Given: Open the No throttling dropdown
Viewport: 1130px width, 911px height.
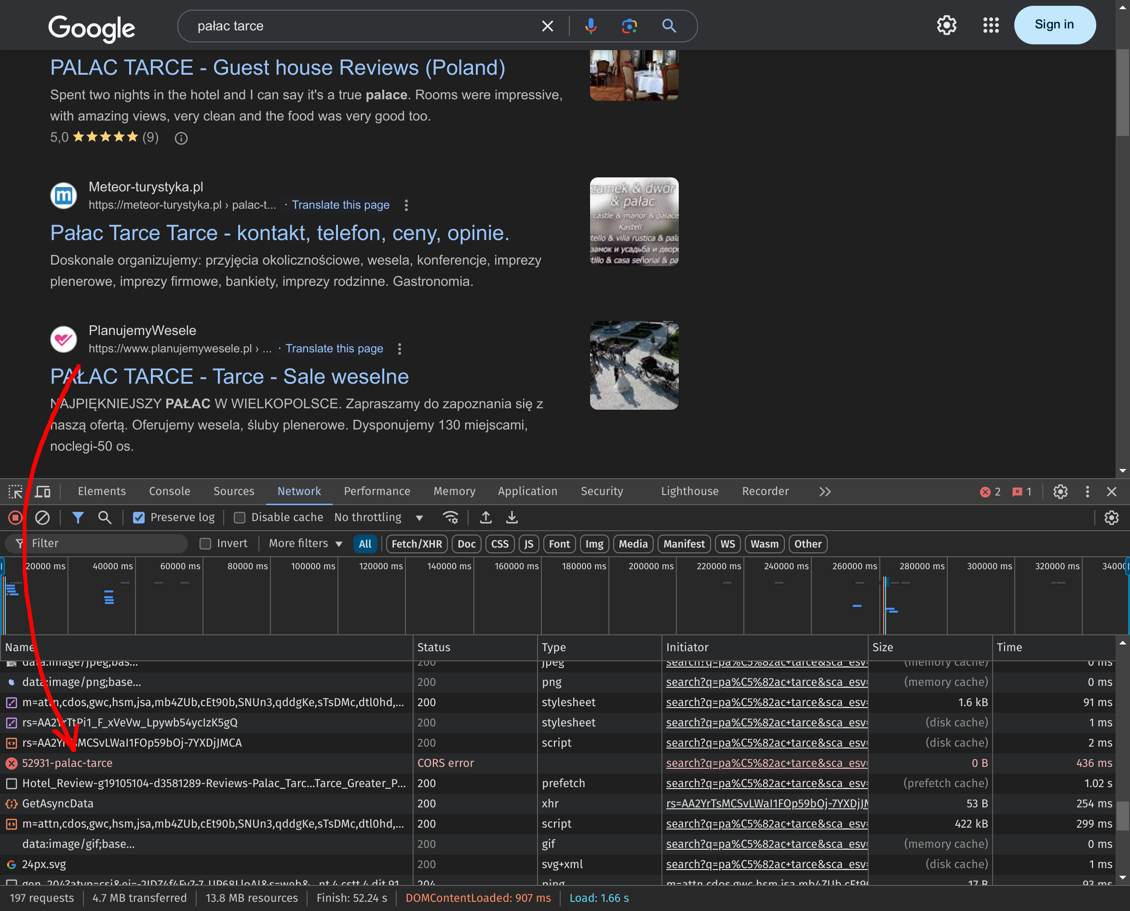Looking at the screenshot, I should [378, 517].
